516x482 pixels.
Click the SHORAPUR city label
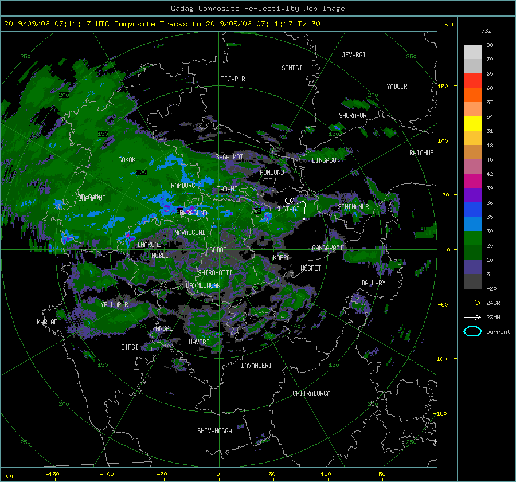[353, 116]
